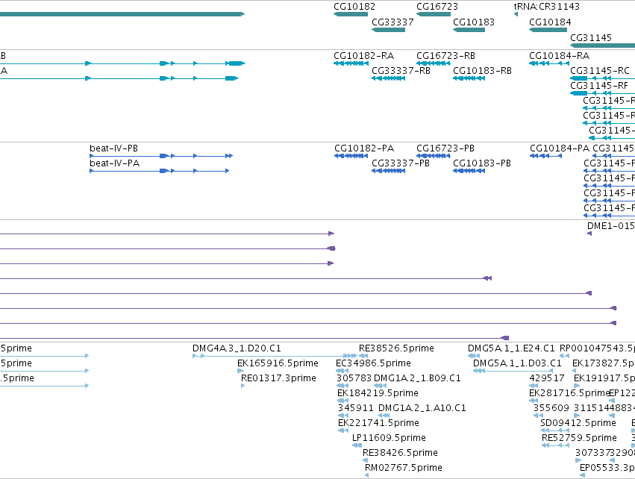
Task: Click the EK221741.5prime EST label
Action: (x=378, y=423)
